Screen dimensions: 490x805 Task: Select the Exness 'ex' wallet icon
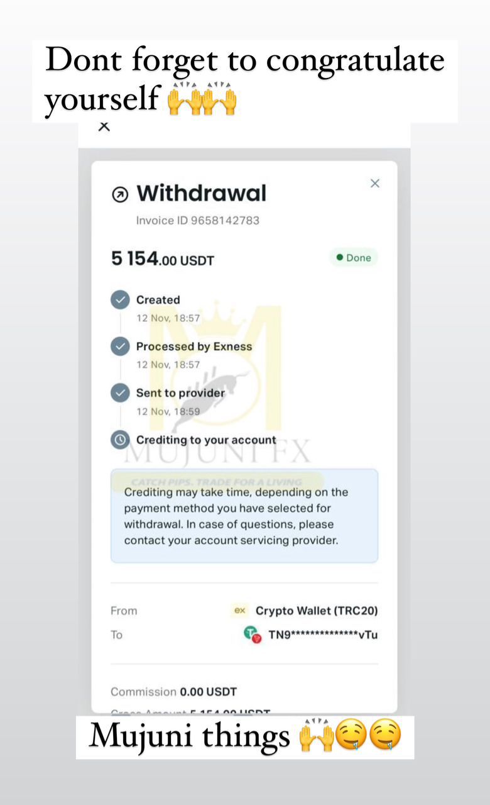239,610
